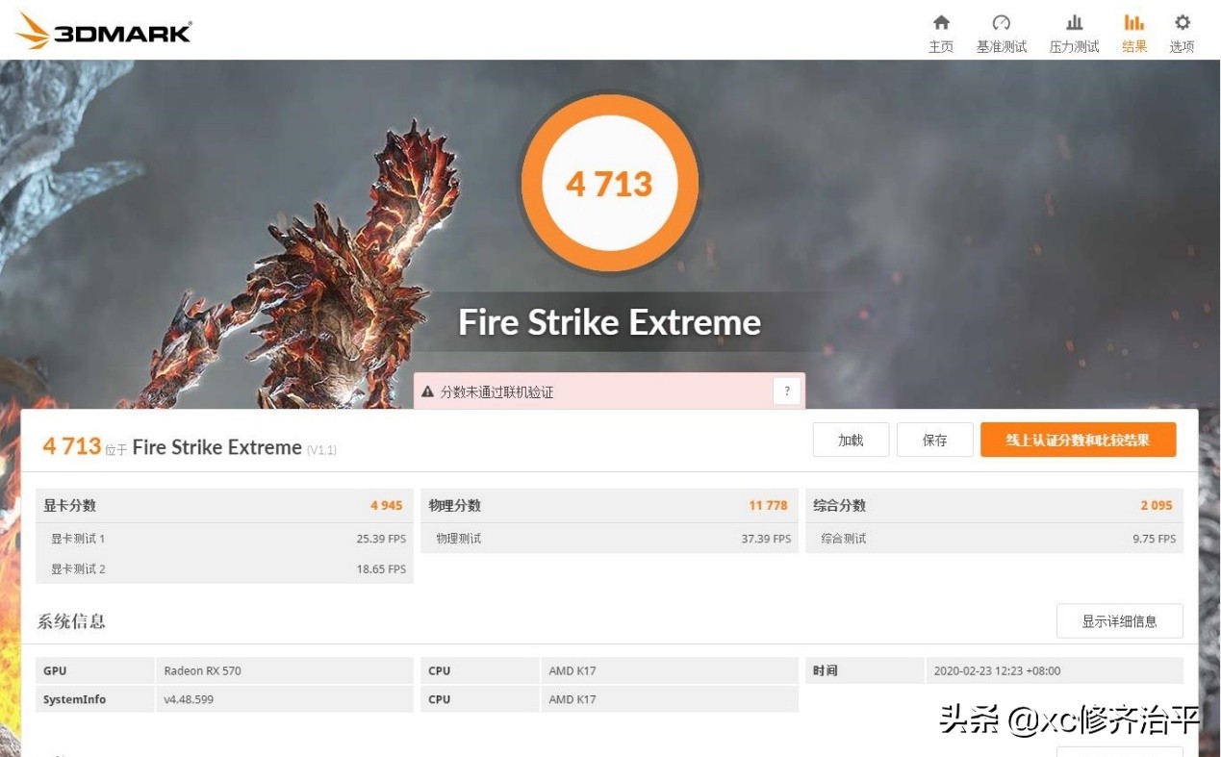Viewport: 1221px width, 757px height.
Task: Click the 4 713 score circle
Action: coord(610,182)
